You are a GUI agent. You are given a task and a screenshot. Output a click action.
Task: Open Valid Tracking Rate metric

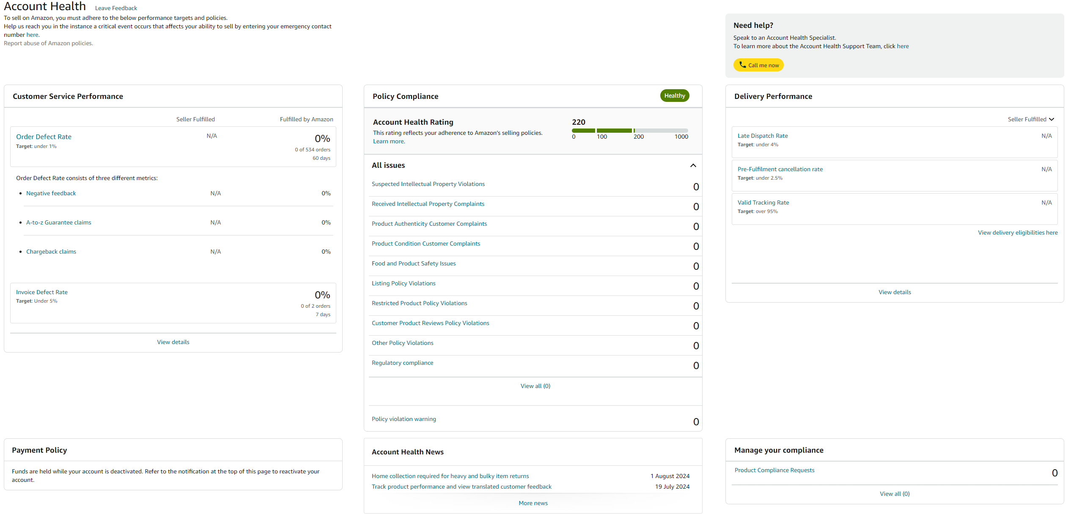coord(763,202)
